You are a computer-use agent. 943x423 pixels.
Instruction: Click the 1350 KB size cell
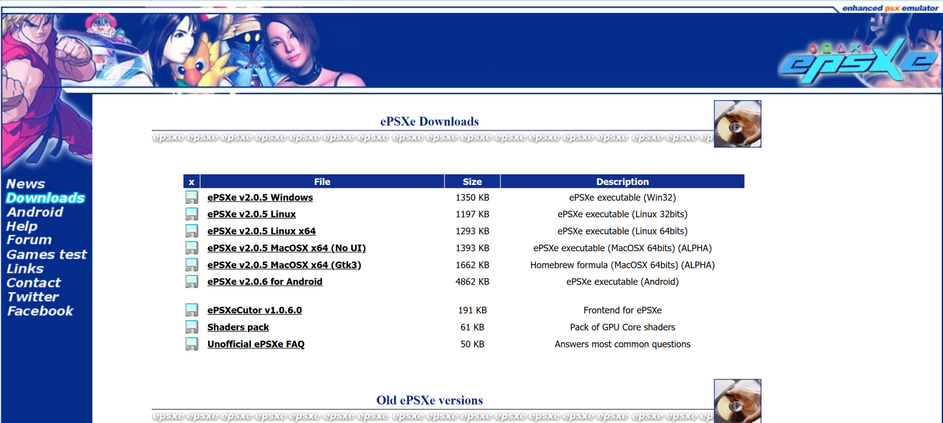[x=472, y=197]
